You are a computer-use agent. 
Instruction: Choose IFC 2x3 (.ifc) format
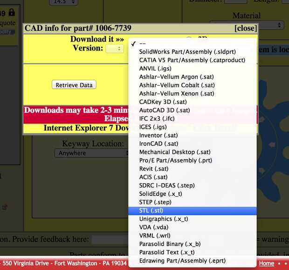tap(192, 118)
